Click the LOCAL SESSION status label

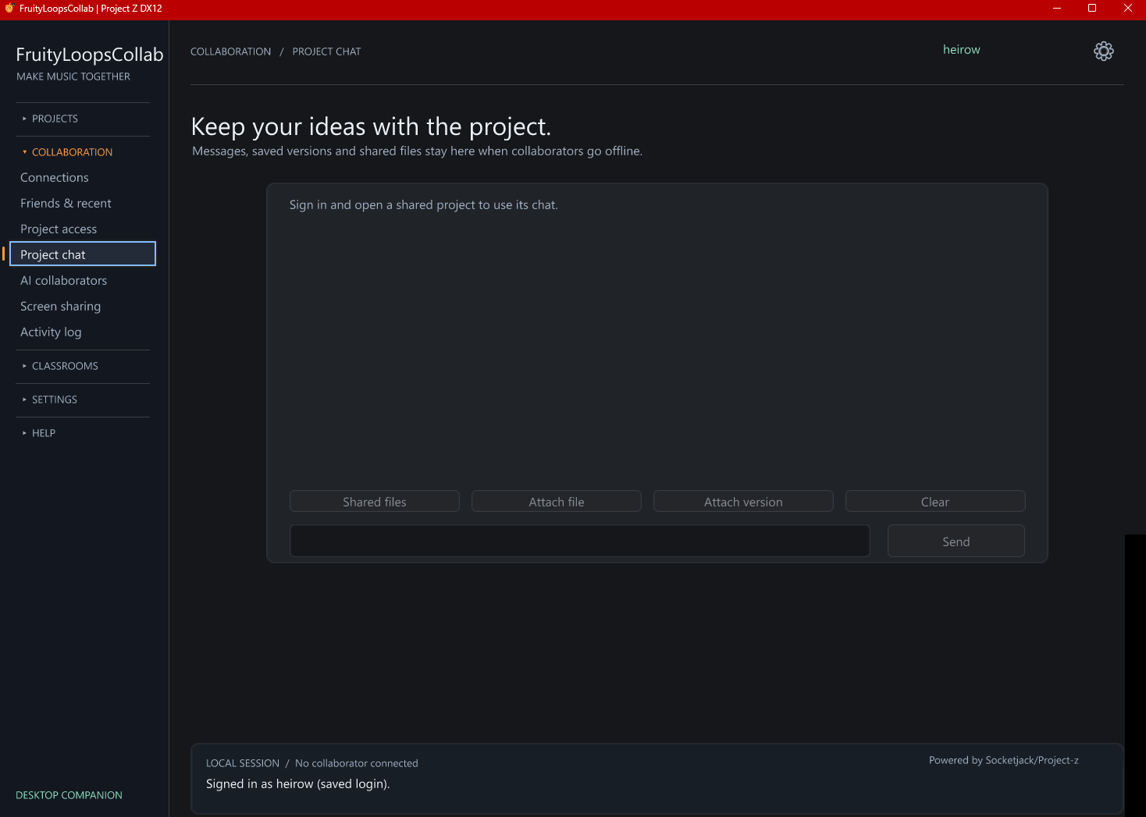point(243,763)
